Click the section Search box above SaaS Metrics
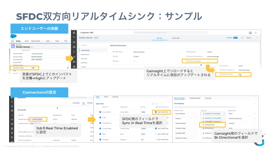Image resolution: width=269 pixels, height=150 pixels. click(x=93, y=45)
